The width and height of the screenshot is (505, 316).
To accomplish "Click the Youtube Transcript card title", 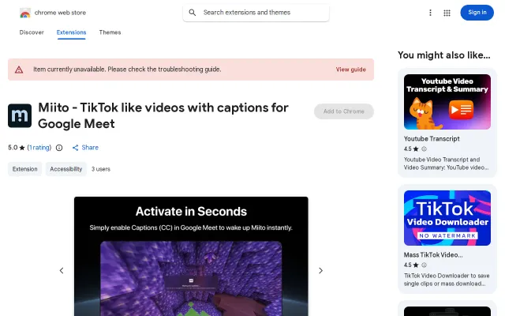I will pos(432,139).
